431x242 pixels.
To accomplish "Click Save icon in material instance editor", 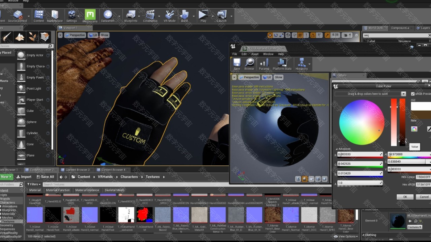I will click(x=237, y=64).
